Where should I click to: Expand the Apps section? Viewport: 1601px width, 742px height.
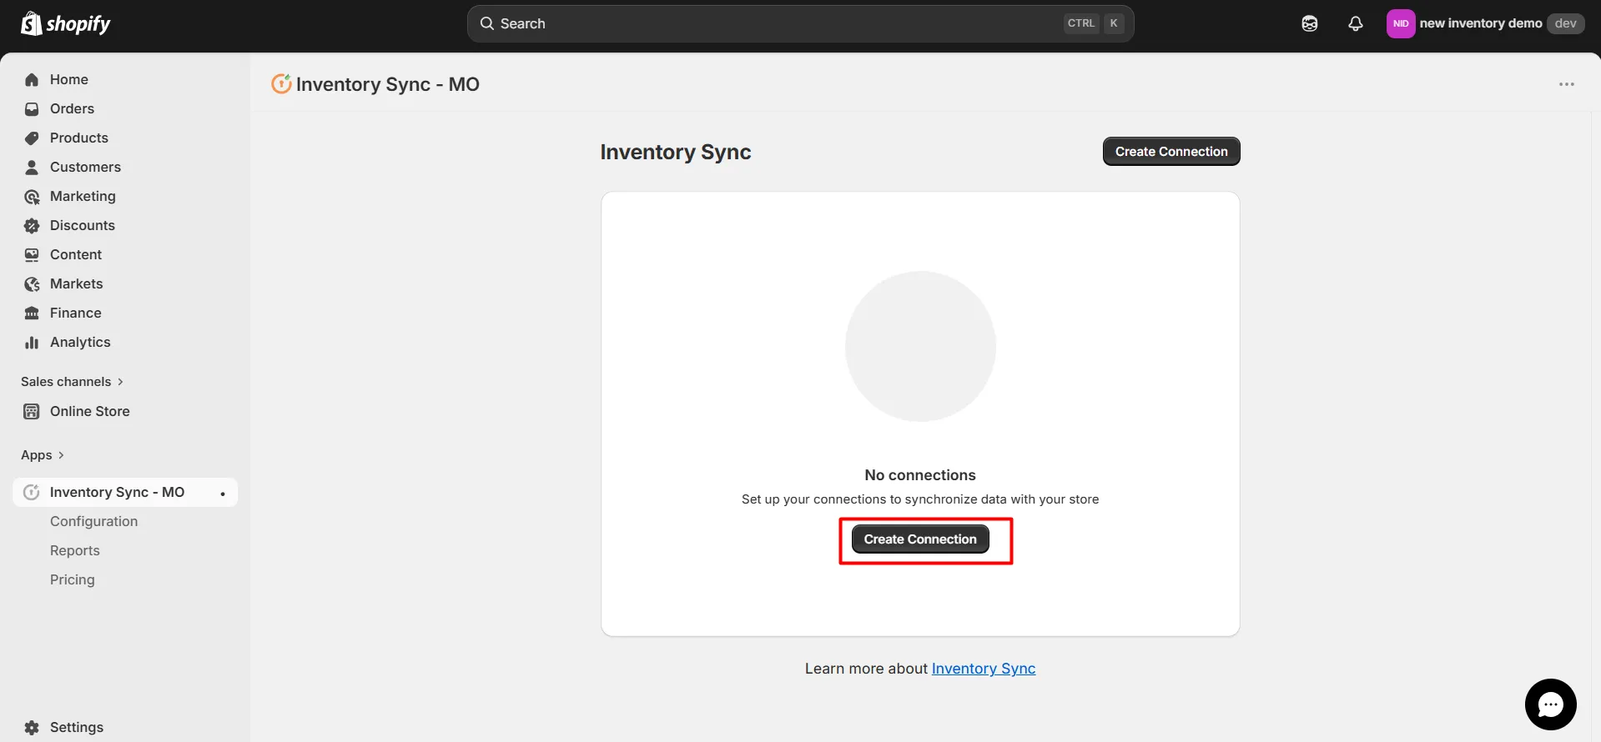[x=43, y=455]
